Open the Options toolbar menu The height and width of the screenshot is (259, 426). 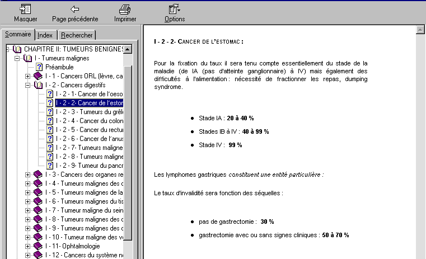coord(175,9)
